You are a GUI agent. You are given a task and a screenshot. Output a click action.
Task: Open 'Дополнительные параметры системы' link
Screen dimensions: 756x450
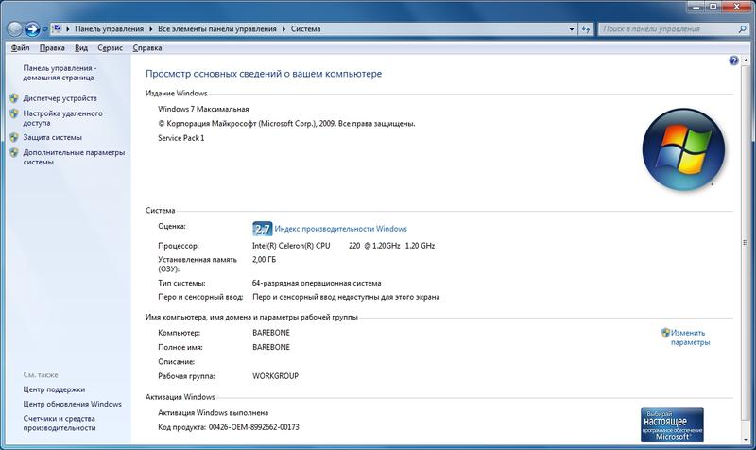pyautogui.click(x=74, y=157)
